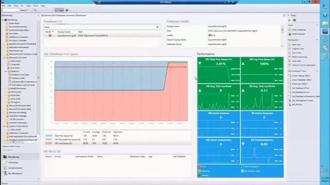Sort by the Health column header

click(49, 32)
